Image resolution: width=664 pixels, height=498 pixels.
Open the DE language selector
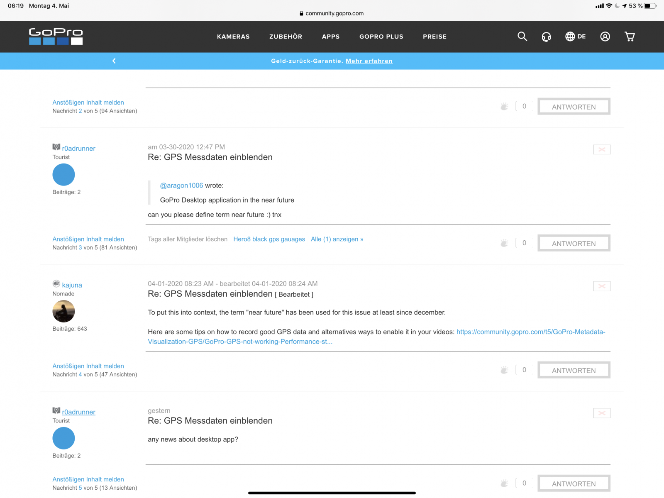(x=576, y=37)
